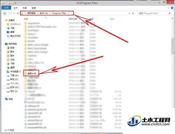Sort files by the 大小 column
175x134 pixels.
click(x=112, y=19)
